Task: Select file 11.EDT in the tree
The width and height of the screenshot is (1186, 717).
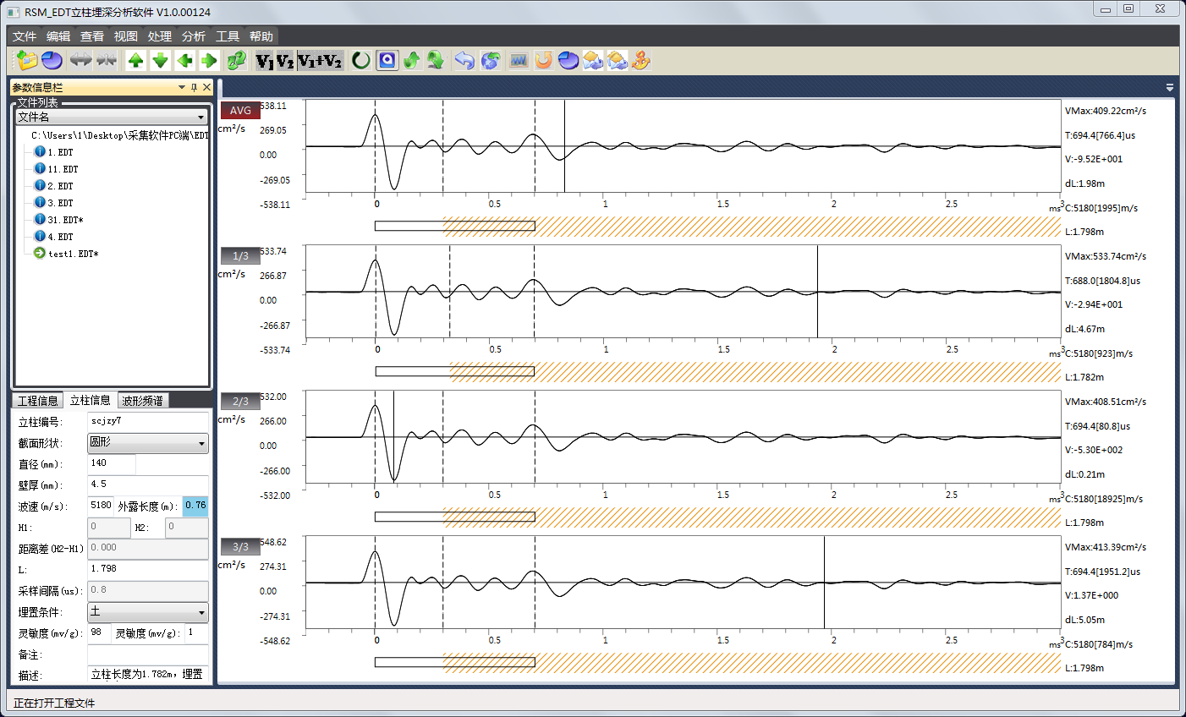Action: coord(63,169)
